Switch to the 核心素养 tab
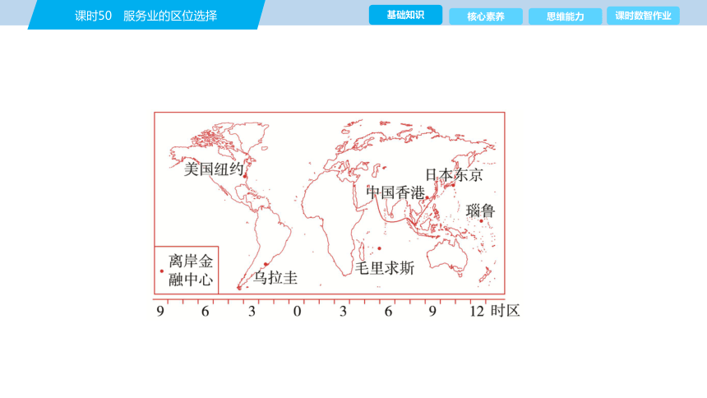 click(486, 16)
